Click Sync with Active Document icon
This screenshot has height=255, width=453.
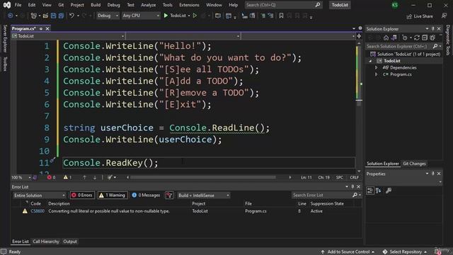[x=417, y=38]
